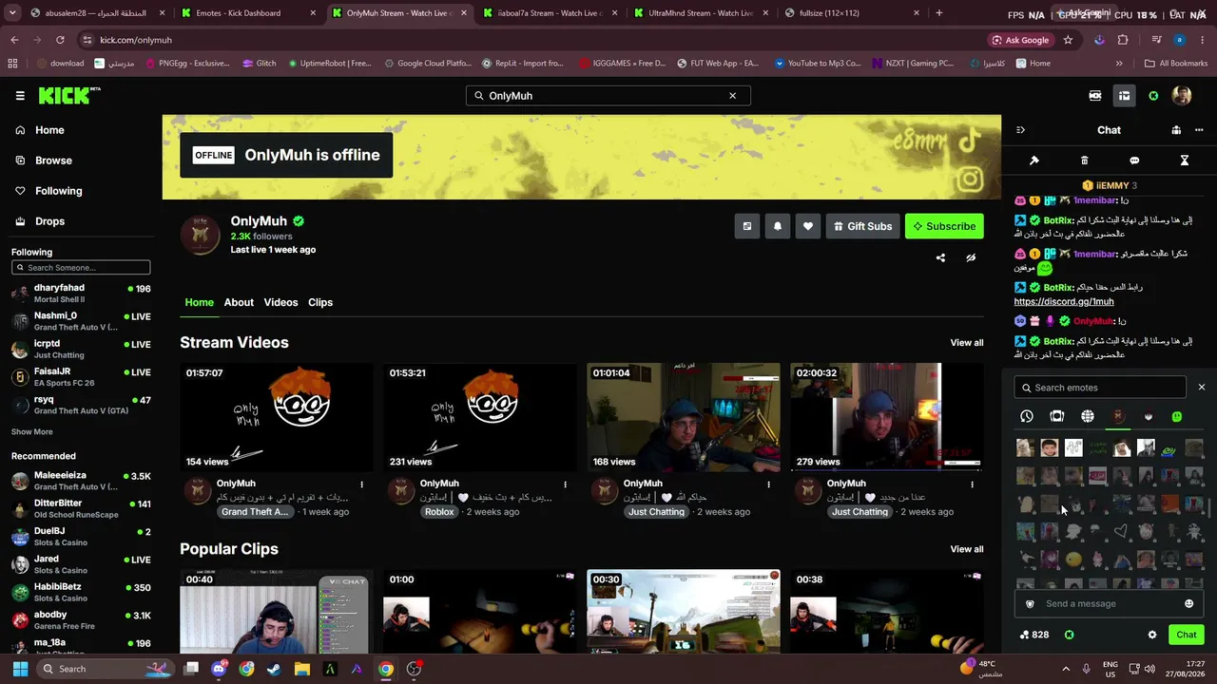
Task: Select the Home channel tab
Action: coord(199,302)
